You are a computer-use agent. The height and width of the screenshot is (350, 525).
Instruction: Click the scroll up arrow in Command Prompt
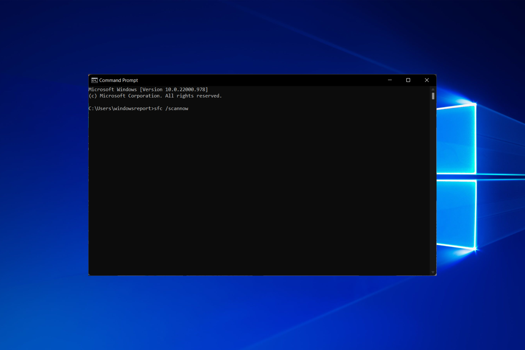pyautogui.click(x=433, y=89)
